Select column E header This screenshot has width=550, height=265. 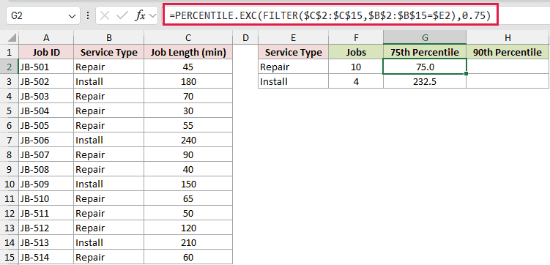coord(293,37)
